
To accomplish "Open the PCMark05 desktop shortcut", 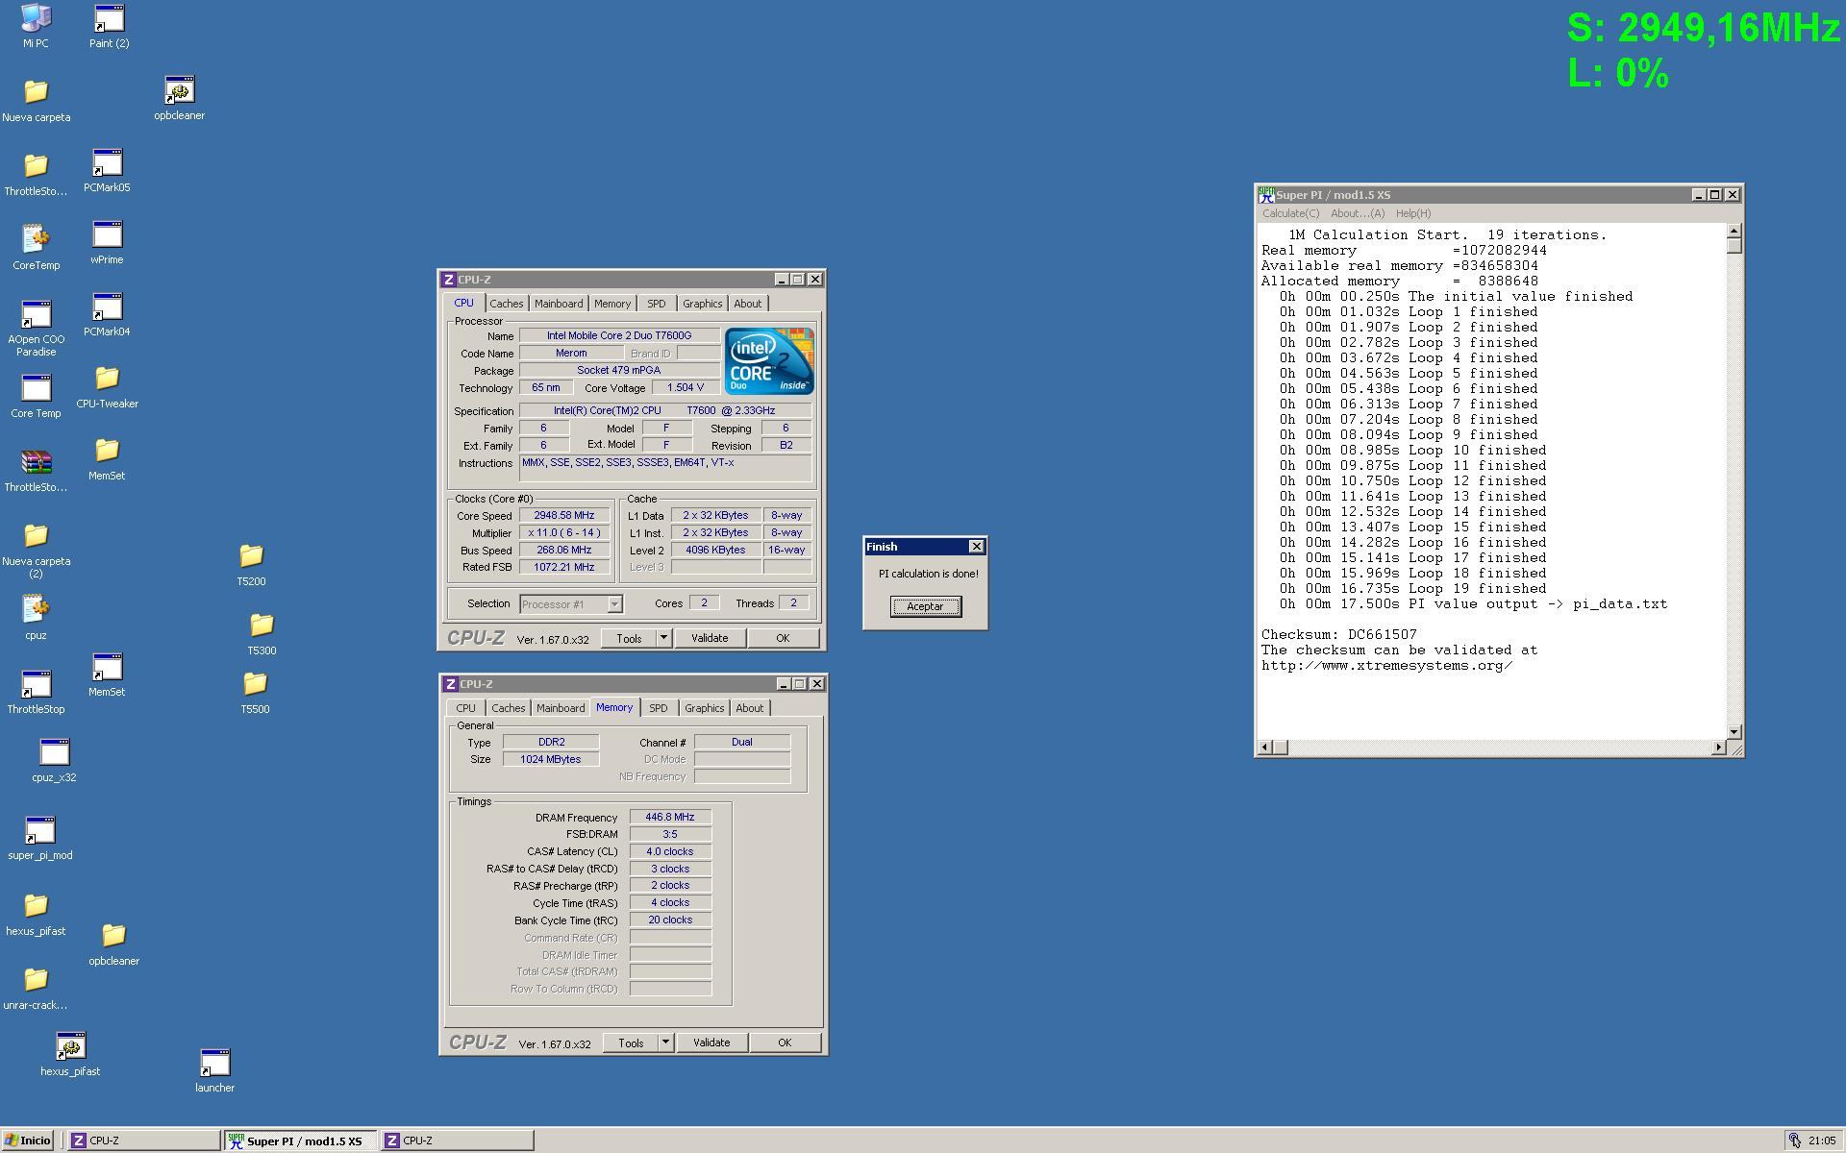I will coord(107,163).
